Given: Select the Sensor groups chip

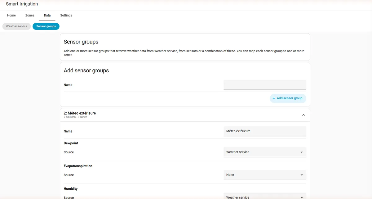Looking at the screenshot, I should point(46,26).
